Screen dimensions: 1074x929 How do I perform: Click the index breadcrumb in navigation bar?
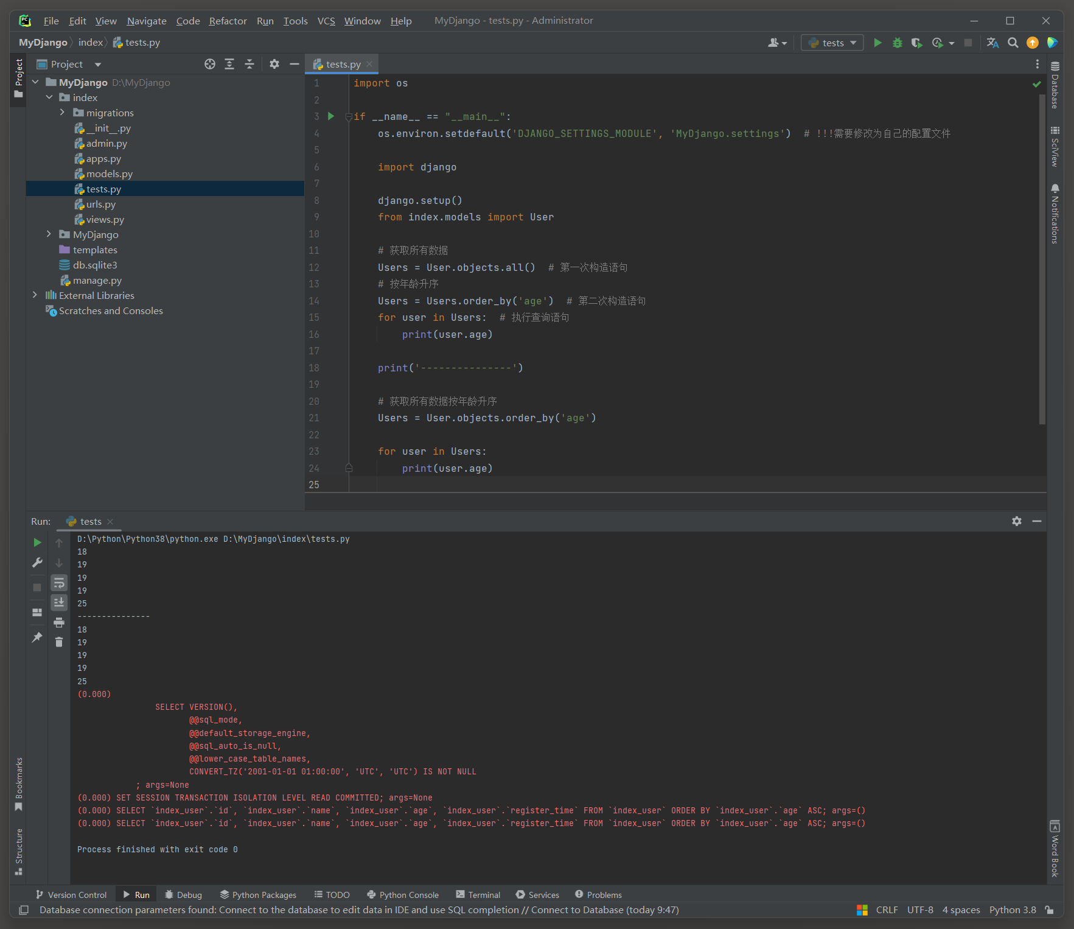click(91, 42)
